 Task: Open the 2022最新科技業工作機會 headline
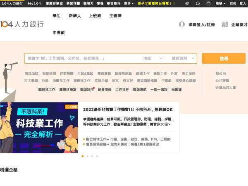(x=128, y=110)
